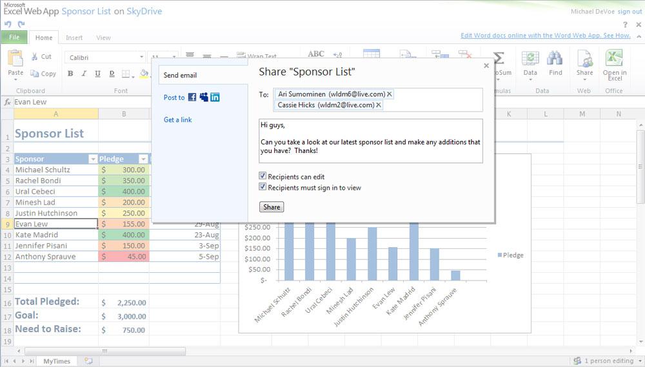
Task: Click the Fill Color bucket icon
Action: click(x=144, y=74)
